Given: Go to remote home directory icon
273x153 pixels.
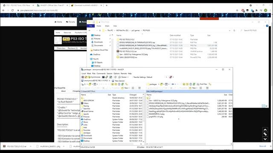Looking at the screenshot, I should [191, 84].
